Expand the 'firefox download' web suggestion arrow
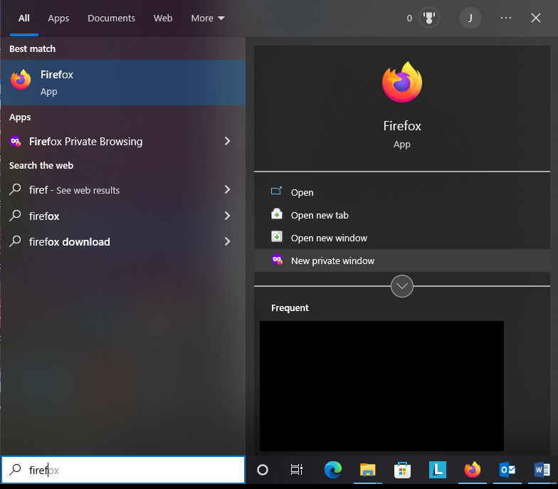Image resolution: width=558 pixels, height=489 pixels. [x=228, y=242]
